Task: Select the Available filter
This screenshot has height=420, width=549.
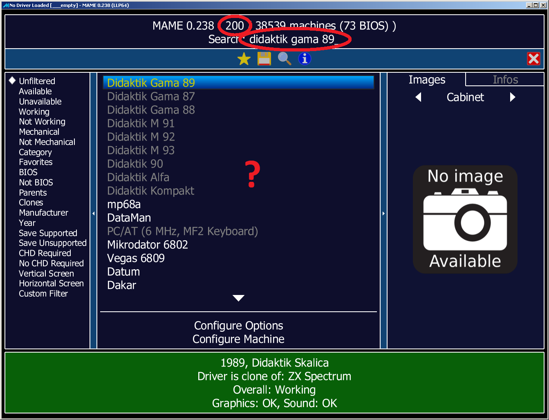Action: click(x=35, y=91)
